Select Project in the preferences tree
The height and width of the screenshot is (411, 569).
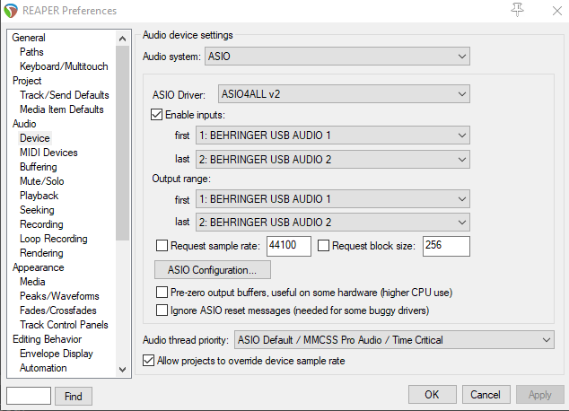point(27,81)
